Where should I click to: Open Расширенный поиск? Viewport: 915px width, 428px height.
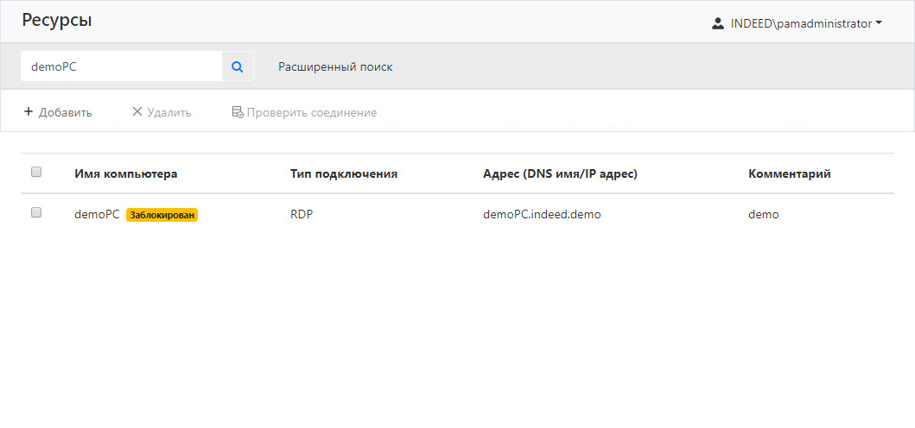(335, 66)
